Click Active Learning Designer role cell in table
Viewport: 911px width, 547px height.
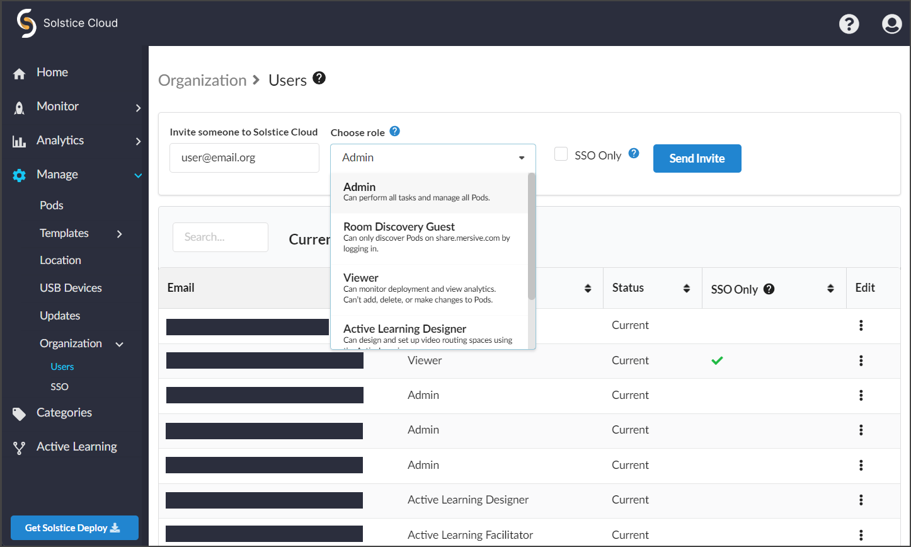pos(468,500)
